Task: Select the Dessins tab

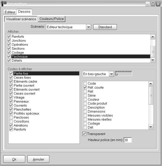Action: pos(24,12)
